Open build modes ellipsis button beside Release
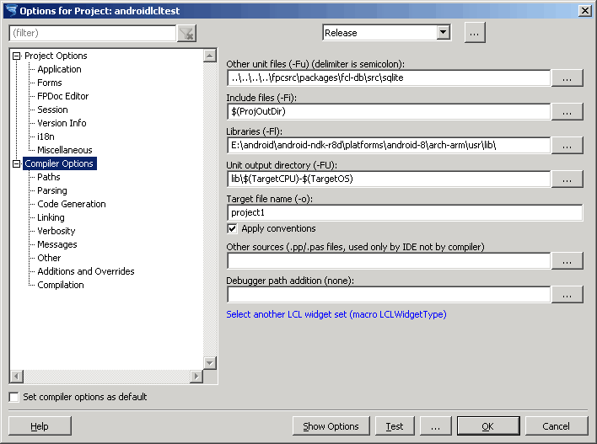597x444 pixels. (475, 33)
